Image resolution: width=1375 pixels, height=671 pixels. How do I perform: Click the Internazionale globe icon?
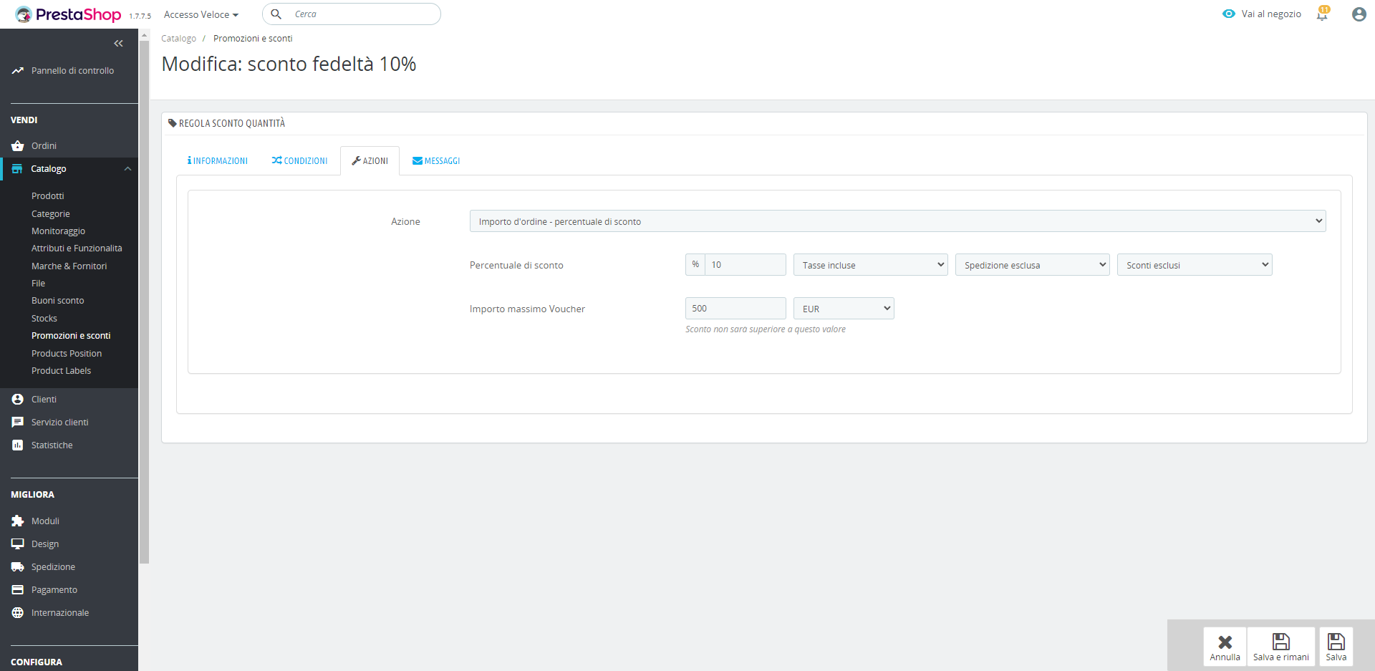pos(18,613)
